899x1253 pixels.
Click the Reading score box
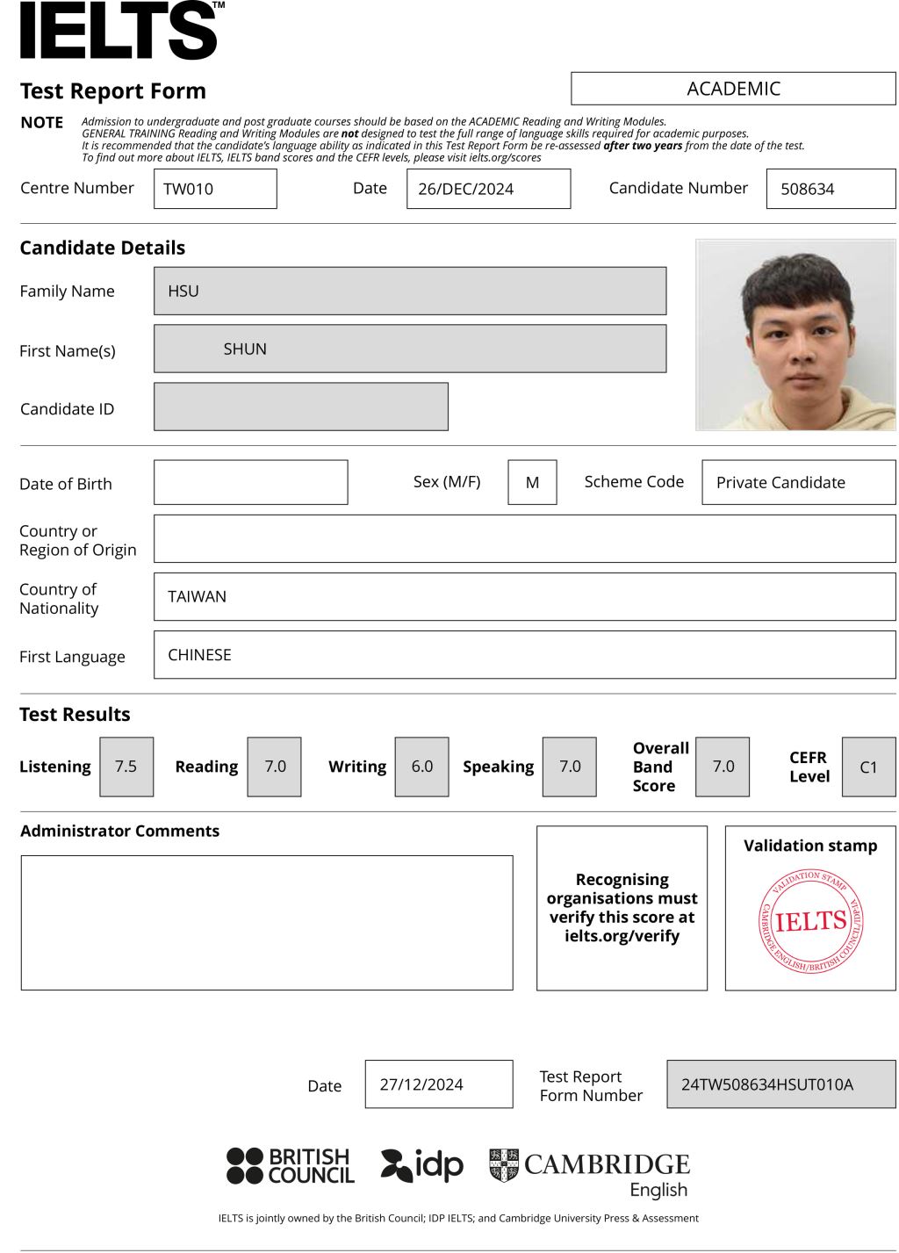click(274, 767)
